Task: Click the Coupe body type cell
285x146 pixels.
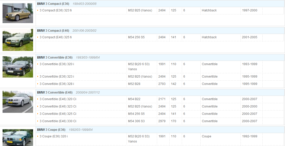Action: click(x=206, y=136)
